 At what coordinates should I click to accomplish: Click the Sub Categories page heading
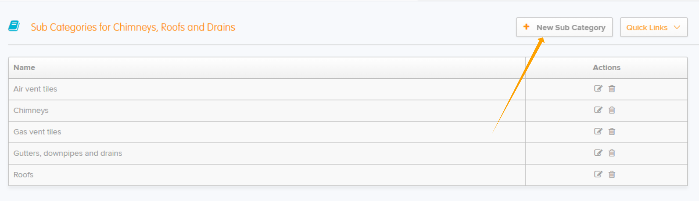pos(133,27)
